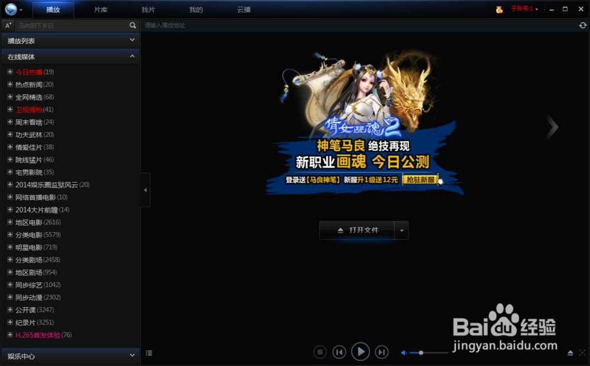Select 同步动漫 (2302)
590x366 pixels.
[38, 297]
